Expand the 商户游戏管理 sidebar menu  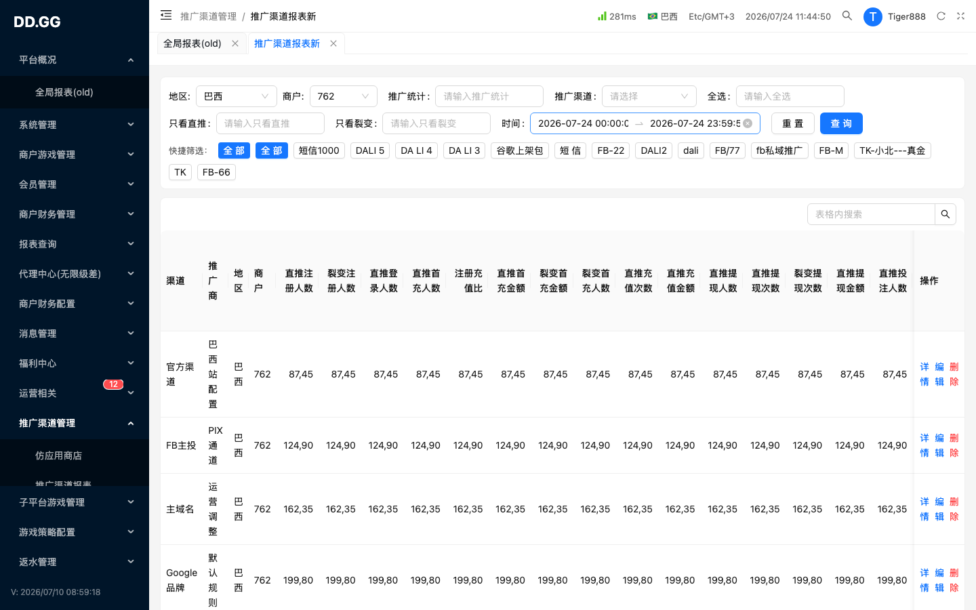(75, 155)
